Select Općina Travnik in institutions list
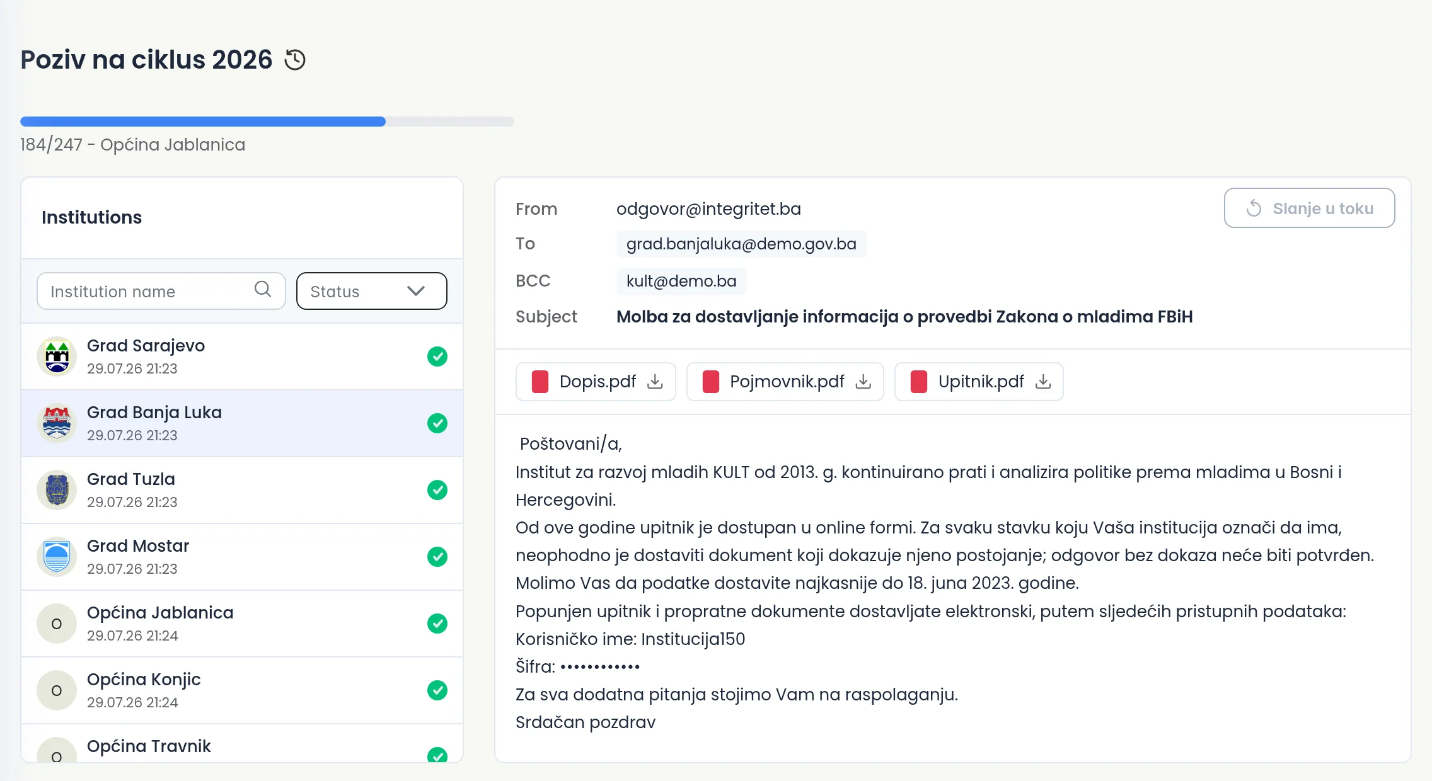The image size is (1432, 781). (x=242, y=743)
